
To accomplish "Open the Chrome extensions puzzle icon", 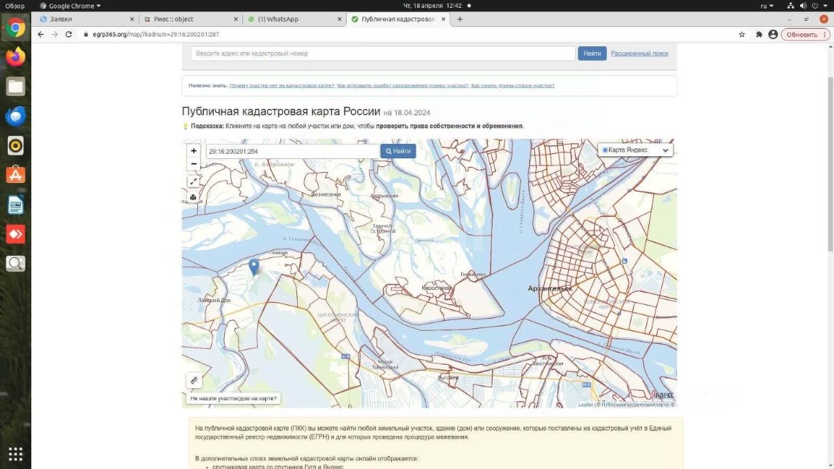I will [758, 35].
